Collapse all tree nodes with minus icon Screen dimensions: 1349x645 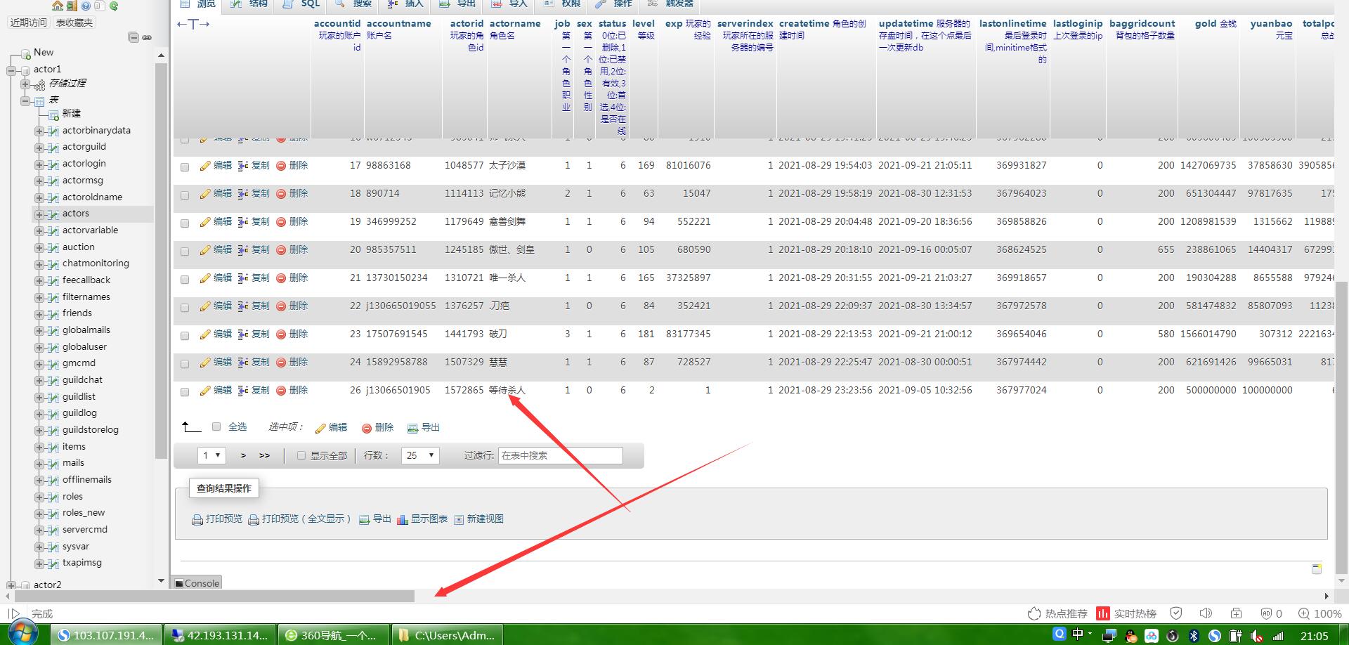(133, 37)
